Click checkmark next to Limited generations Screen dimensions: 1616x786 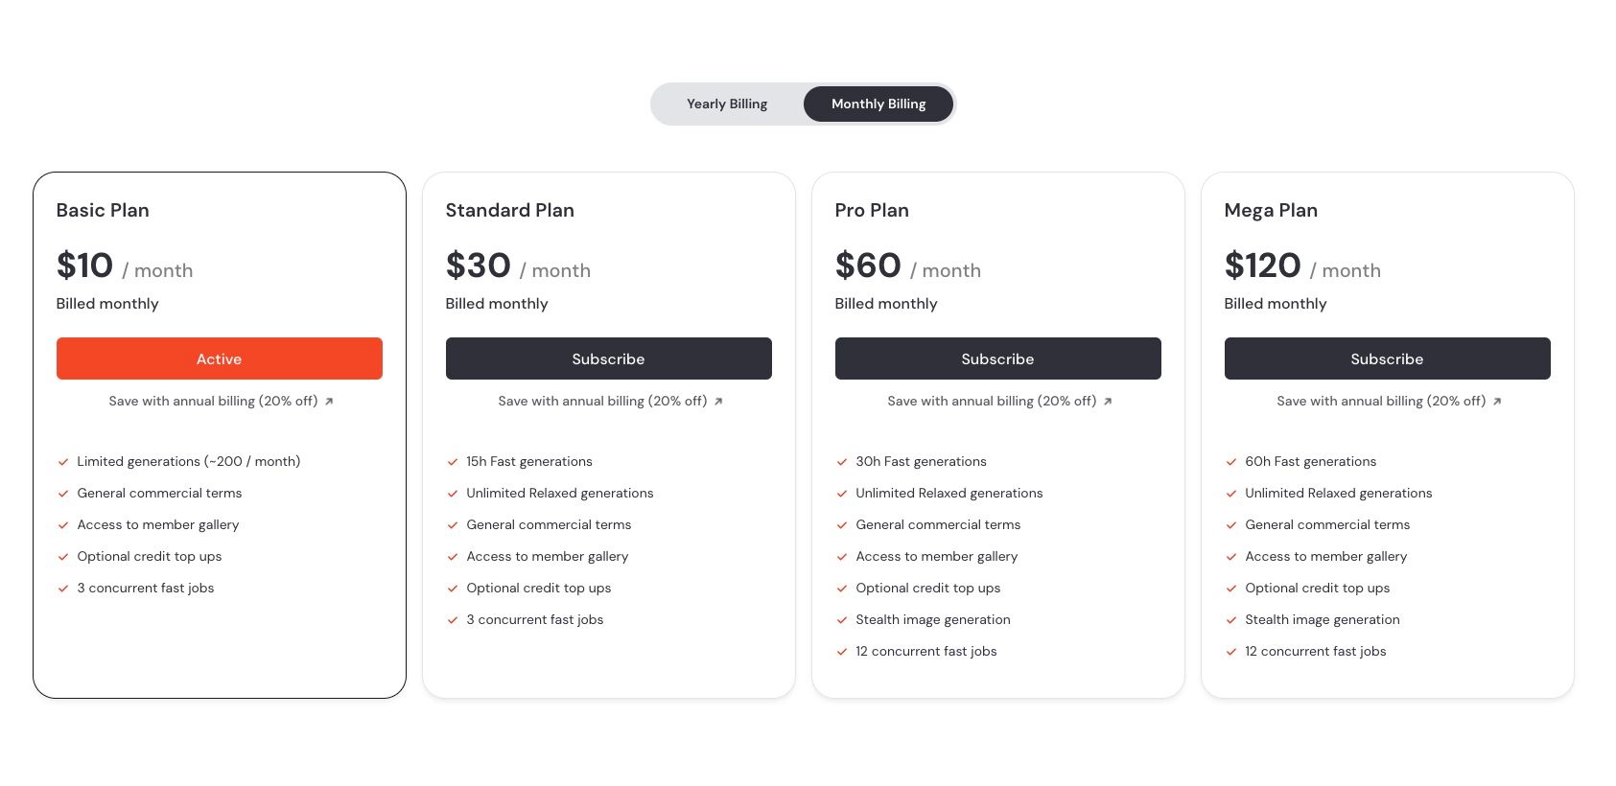pyautogui.click(x=63, y=462)
